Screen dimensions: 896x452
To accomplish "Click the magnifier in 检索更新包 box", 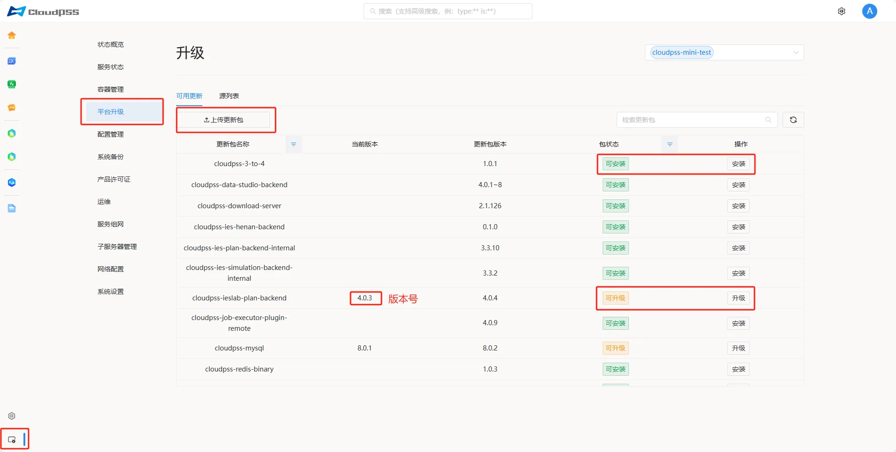I will [x=769, y=120].
